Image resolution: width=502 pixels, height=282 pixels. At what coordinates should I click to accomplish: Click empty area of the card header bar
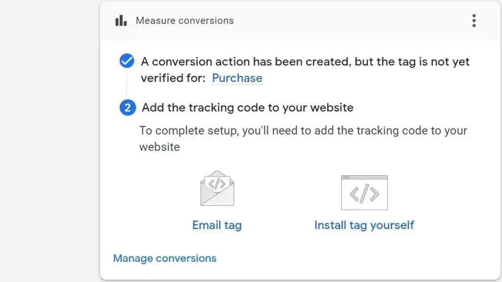(x=343, y=21)
